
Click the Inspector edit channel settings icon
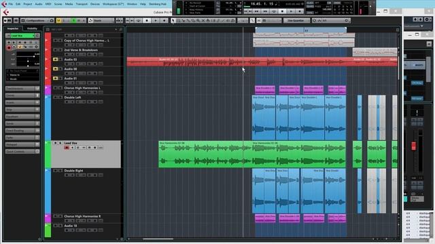(37, 36)
